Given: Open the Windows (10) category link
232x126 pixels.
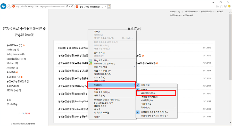Looking at the screenshot, I should [x=12, y=63].
